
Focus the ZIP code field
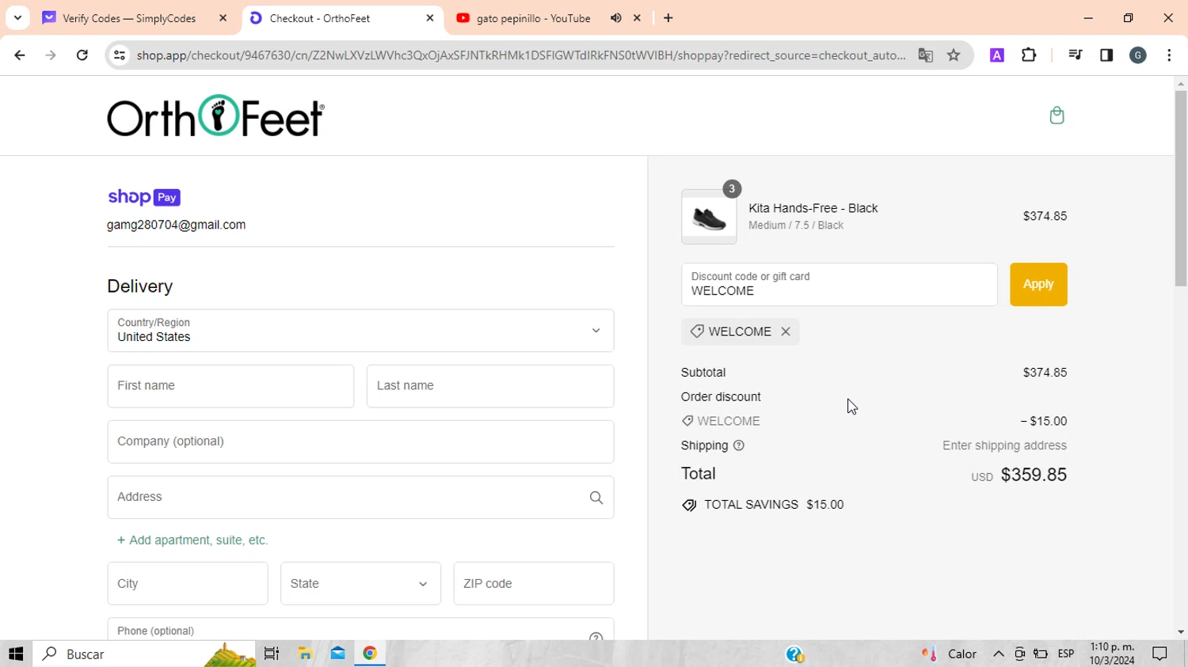point(534,584)
